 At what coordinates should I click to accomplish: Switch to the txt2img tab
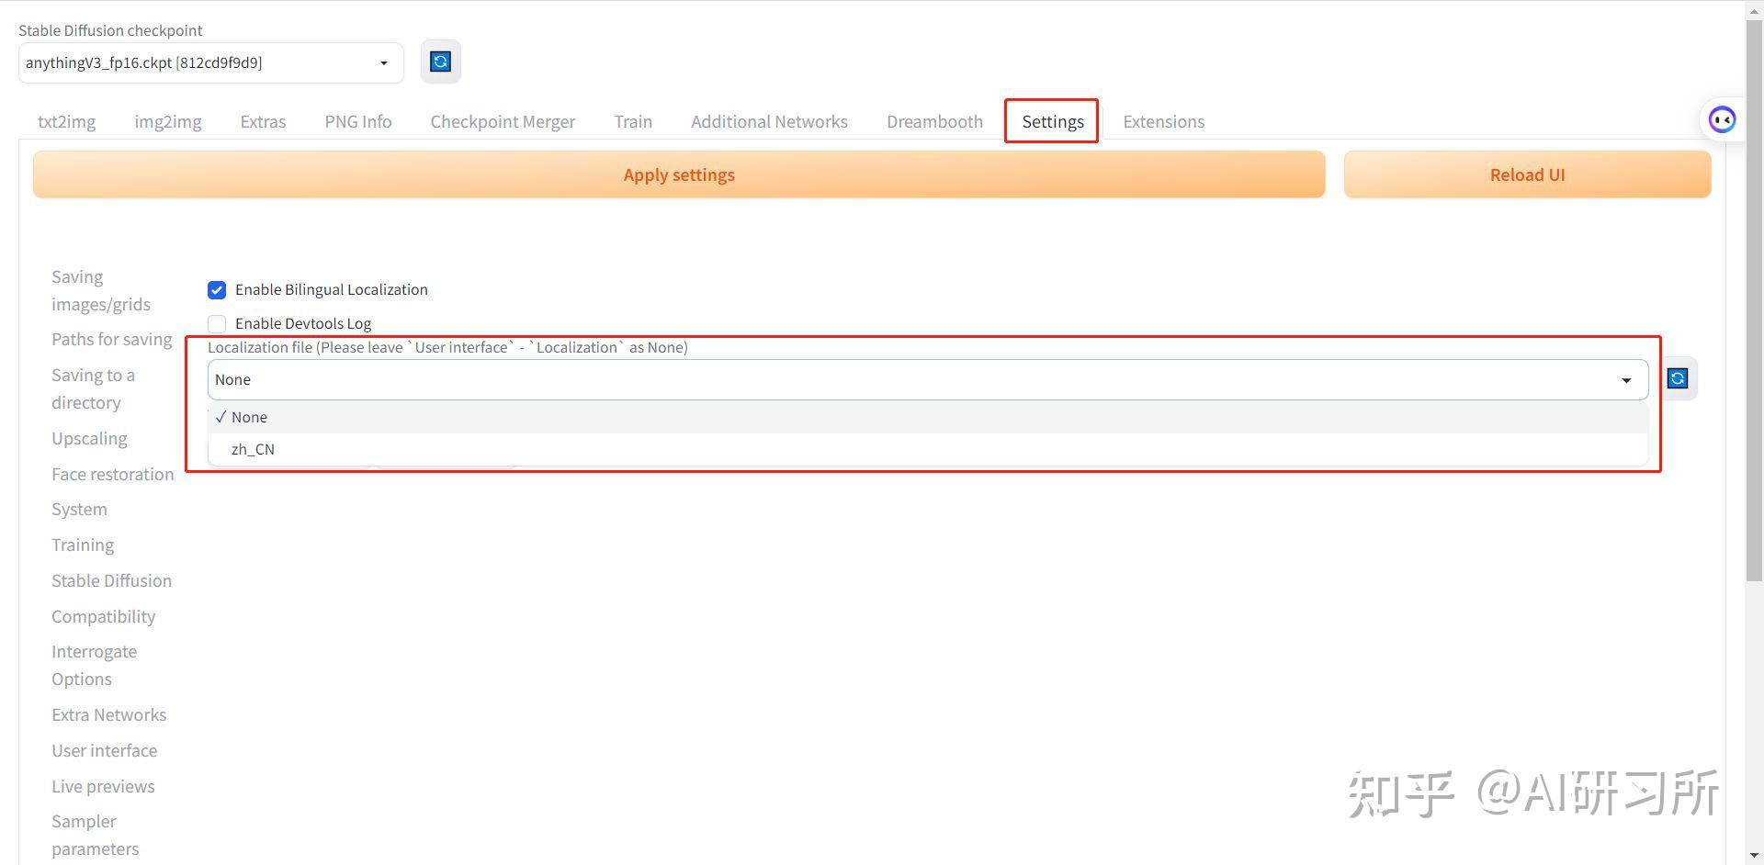pyautogui.click(x=66, y=120)
